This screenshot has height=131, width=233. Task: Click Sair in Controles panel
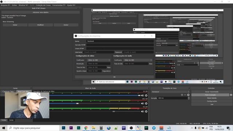pos(212,104)
